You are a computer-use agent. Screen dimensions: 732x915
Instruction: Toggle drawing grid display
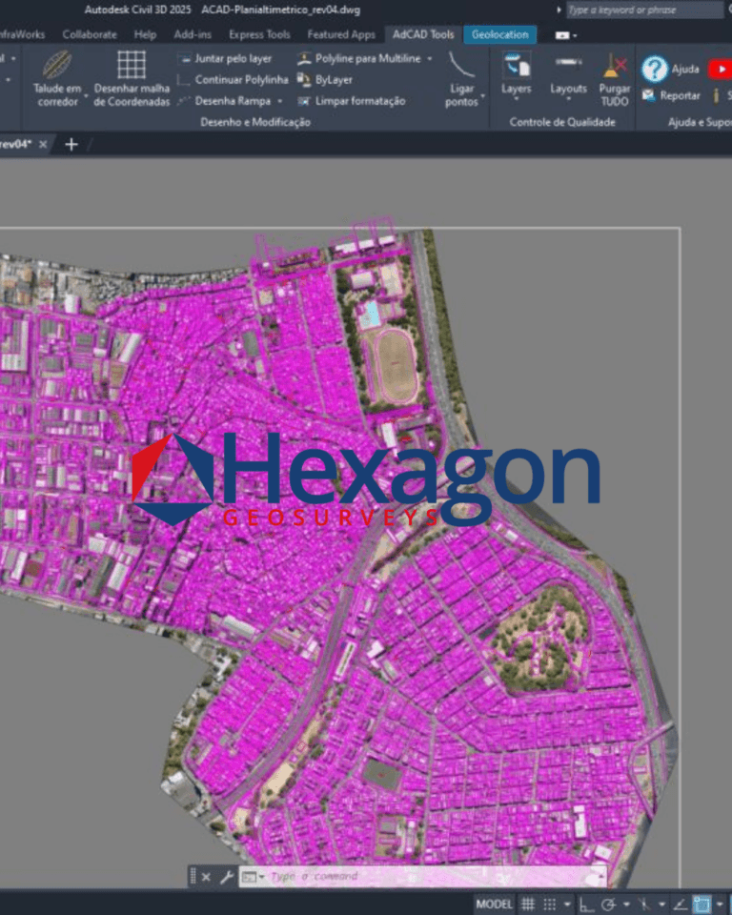[528, 904]
